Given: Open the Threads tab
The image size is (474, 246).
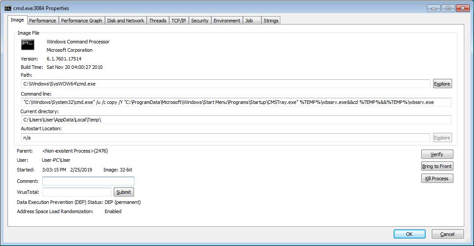Looking at the screenshot, I should click(158, 21).
